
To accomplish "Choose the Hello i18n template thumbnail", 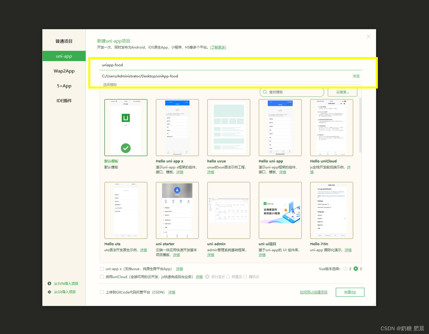I will click(332, 210).
